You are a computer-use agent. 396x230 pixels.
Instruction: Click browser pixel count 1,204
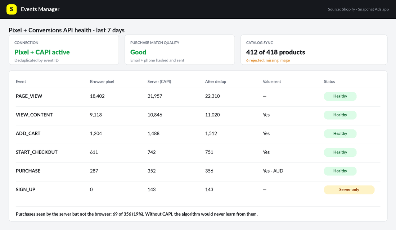click(x=96, y=133)
